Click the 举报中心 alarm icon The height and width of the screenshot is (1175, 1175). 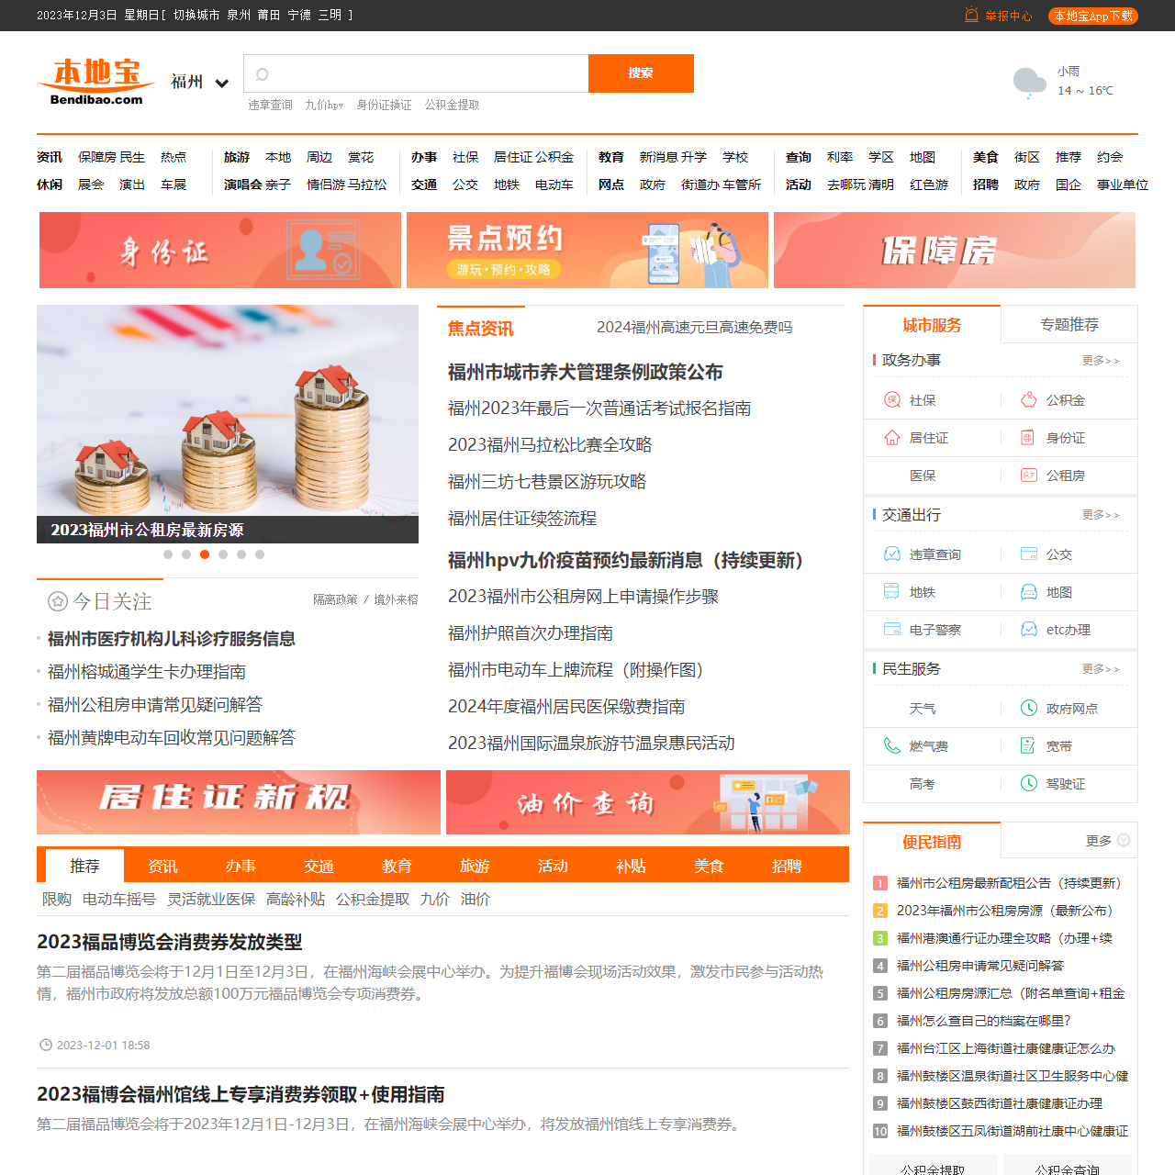click(x=971, y=15)
